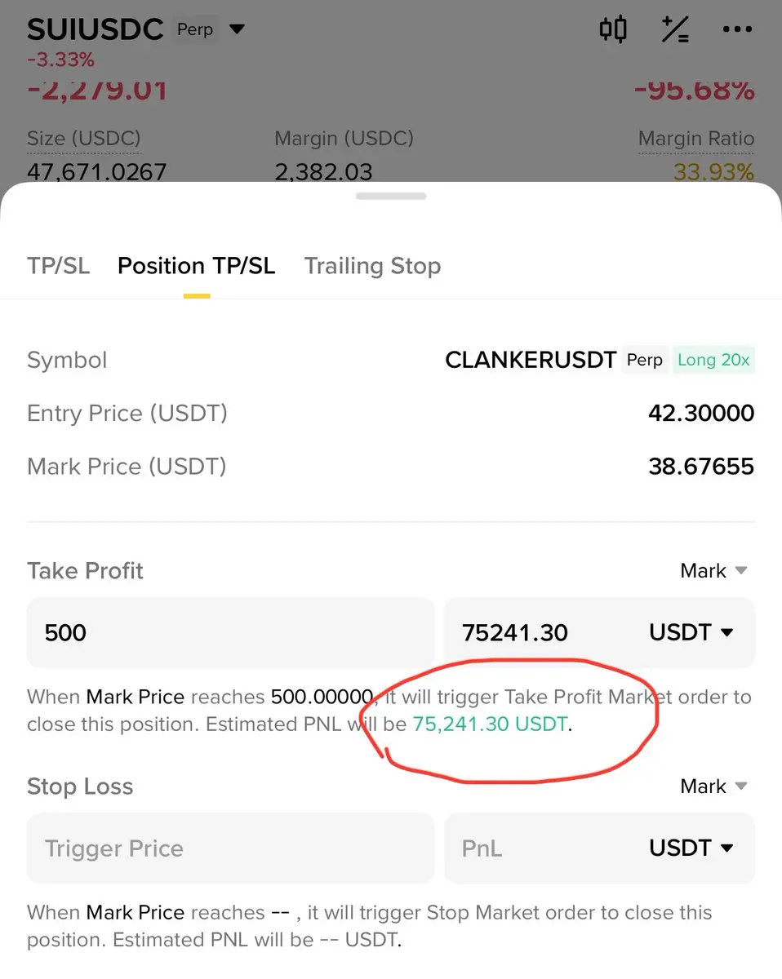Tap the Long 20x leverage badge
The width and height of the screenshot is (782, 979).
(x=713, y=360)
